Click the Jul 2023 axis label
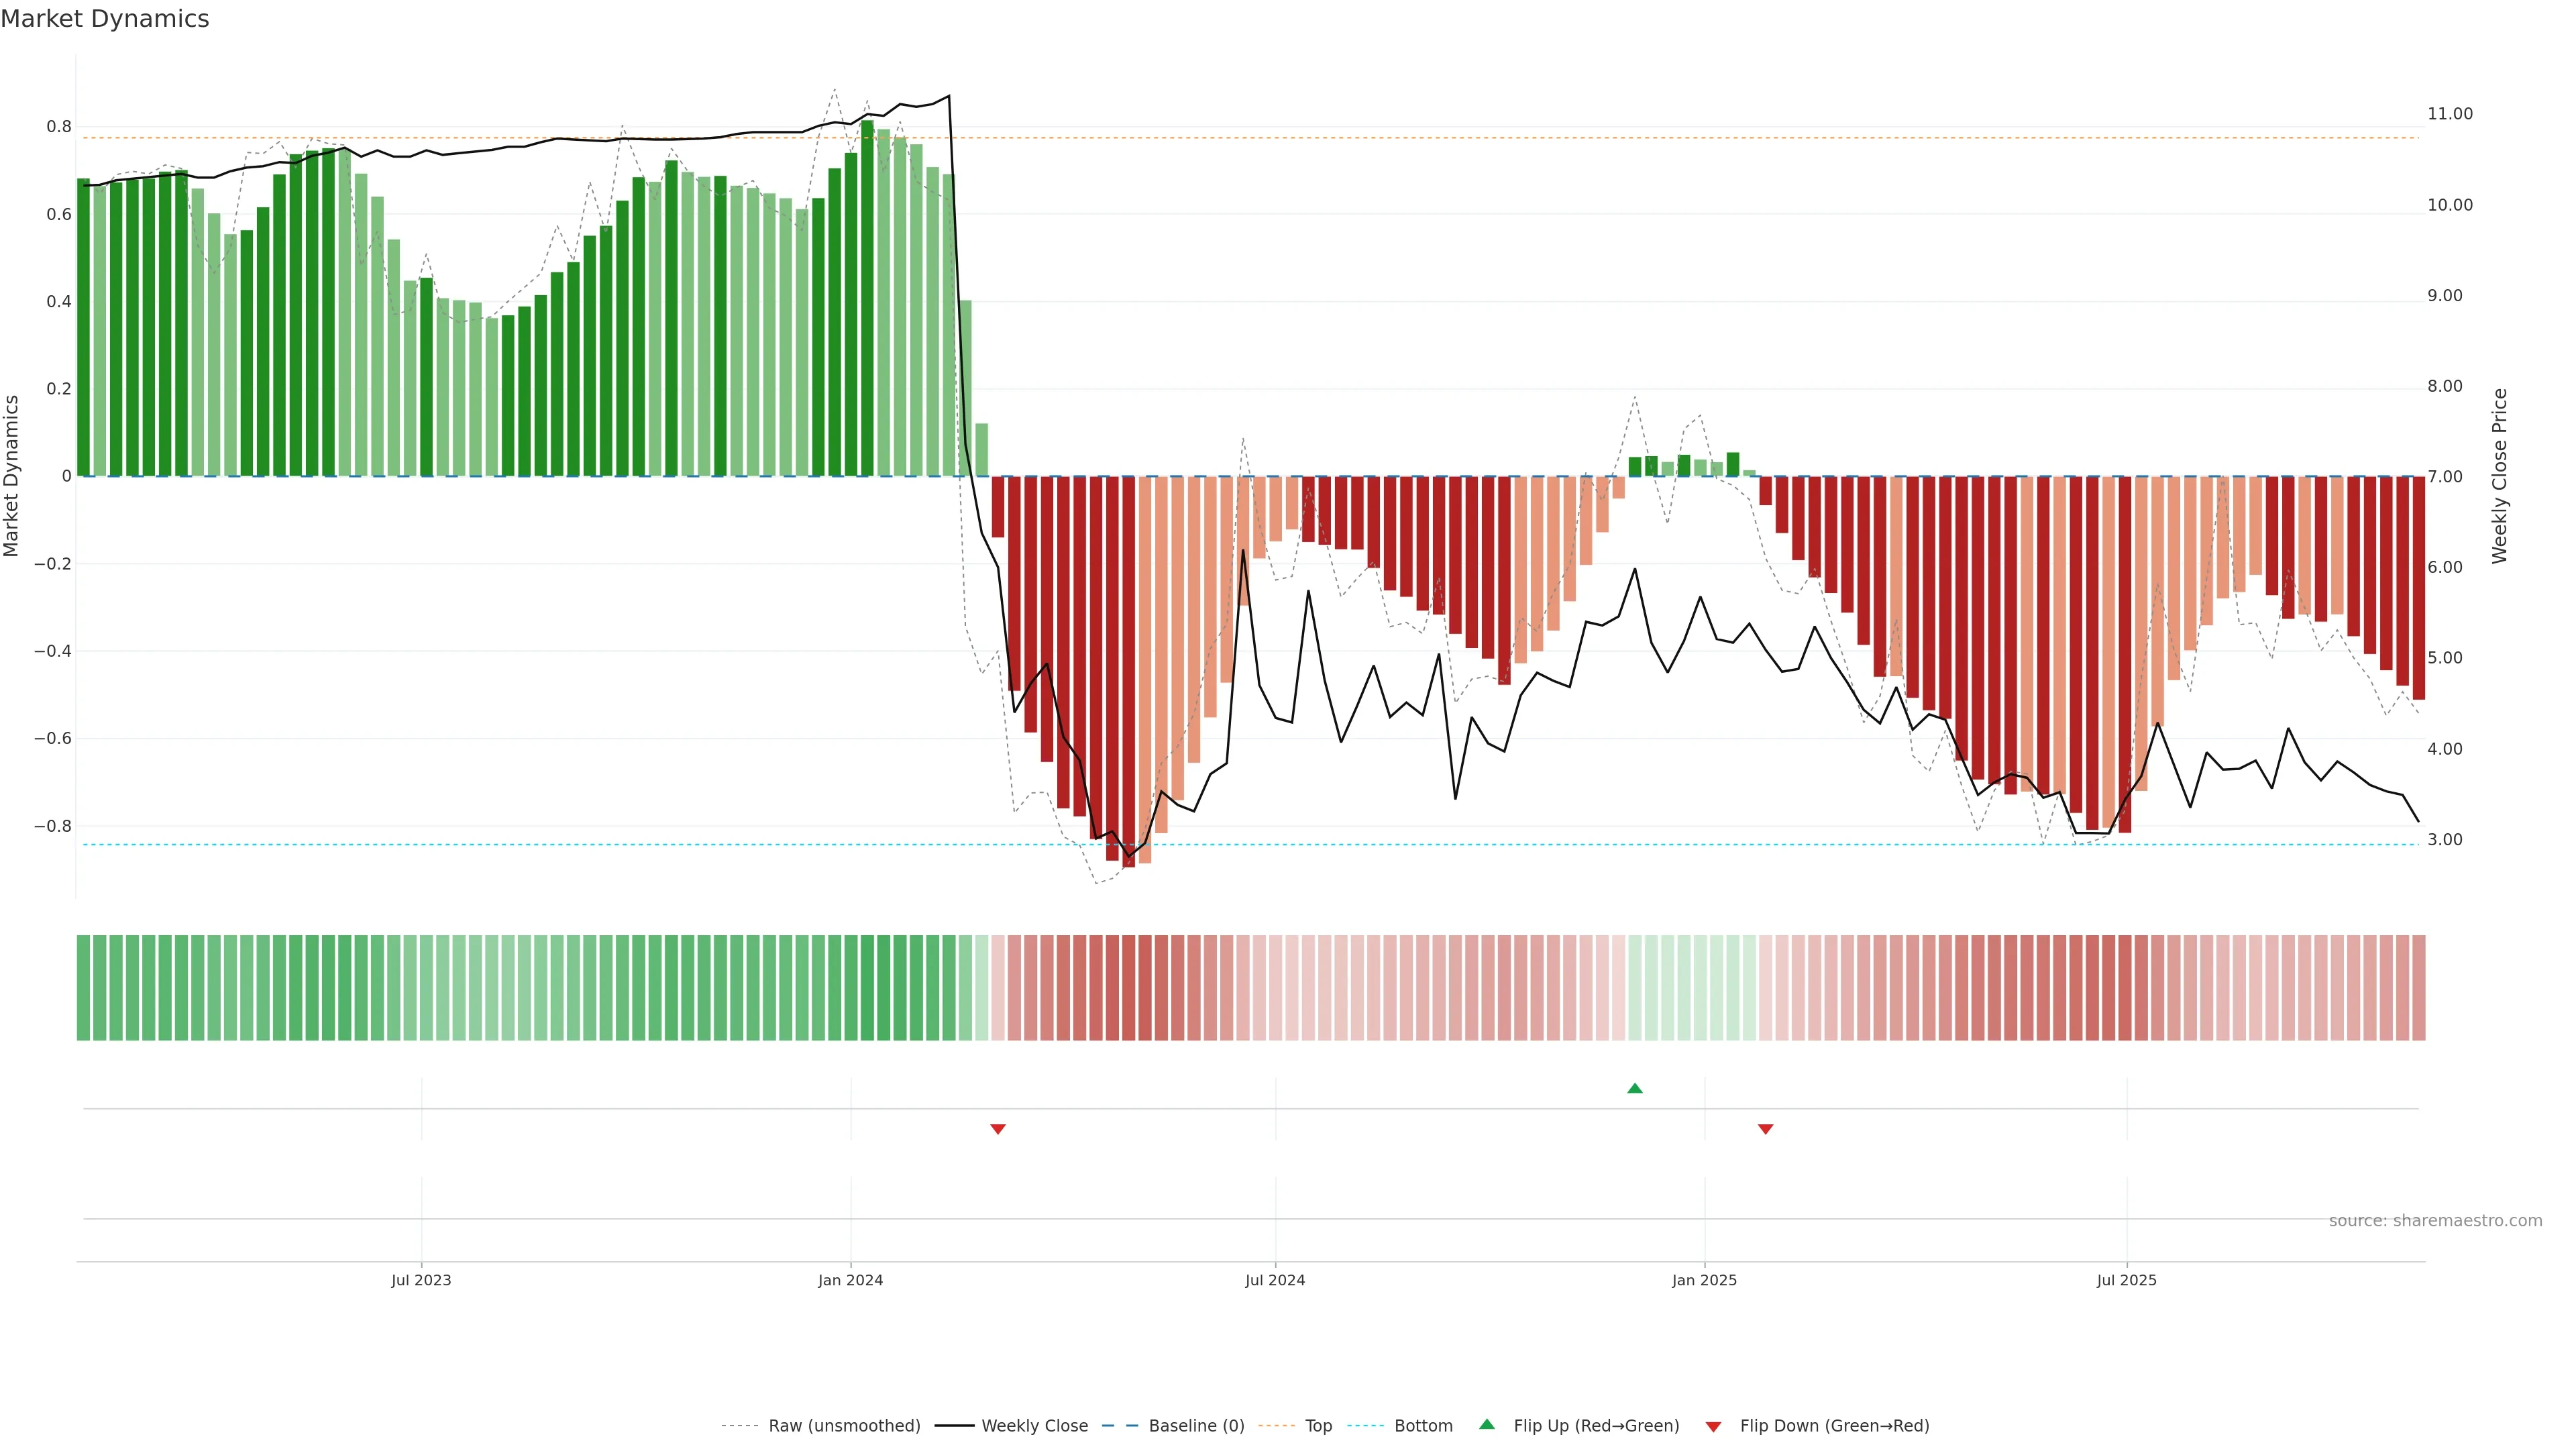2576x1449 pixels. (421, 1281)
